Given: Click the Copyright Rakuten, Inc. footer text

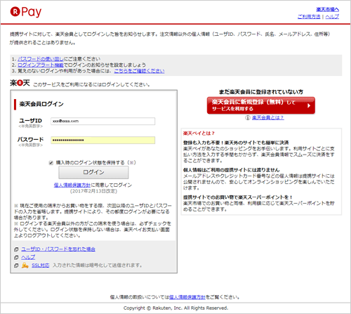Looking at the screenshot, I should [x=175, y=308].
